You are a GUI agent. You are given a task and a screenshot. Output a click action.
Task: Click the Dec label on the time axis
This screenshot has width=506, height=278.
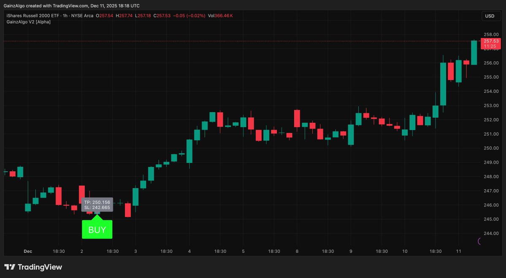point(28,251)
